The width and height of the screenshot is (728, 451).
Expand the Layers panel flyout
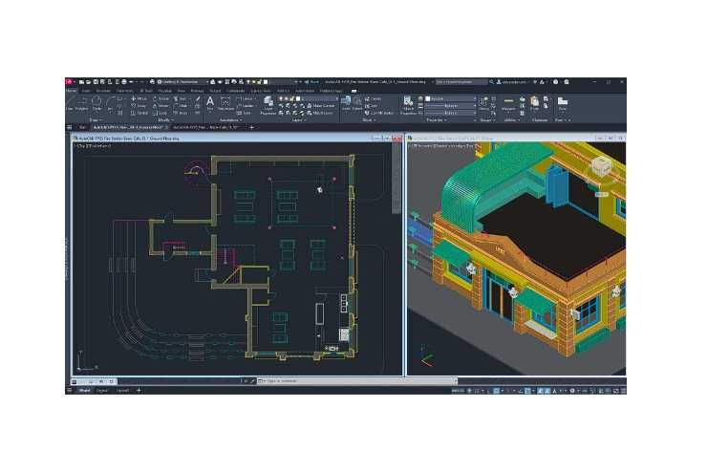(298, 119)
